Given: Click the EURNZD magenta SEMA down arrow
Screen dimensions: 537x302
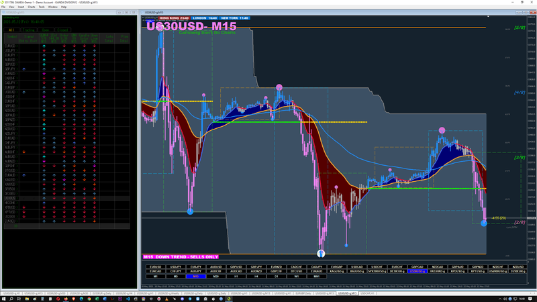Looking at the screenshot, I should point(44,74).
